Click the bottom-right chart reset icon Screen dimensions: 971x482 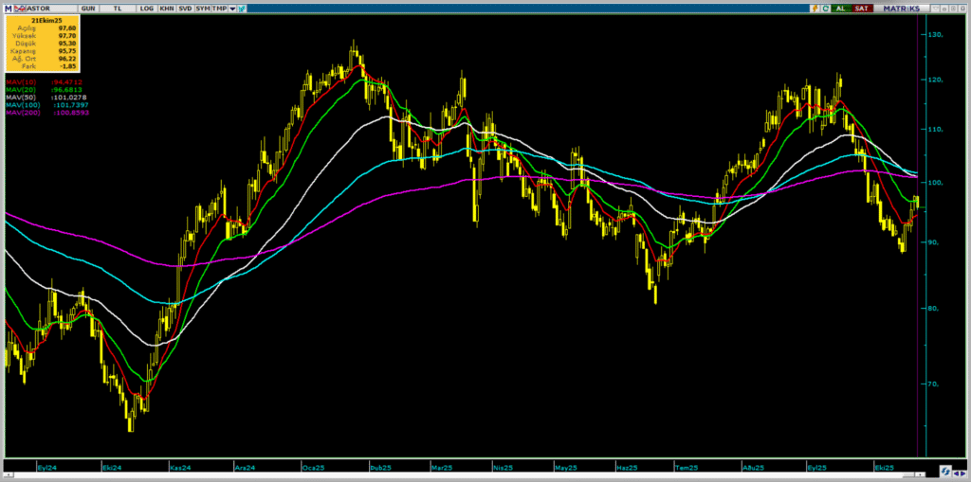[945, 470]
